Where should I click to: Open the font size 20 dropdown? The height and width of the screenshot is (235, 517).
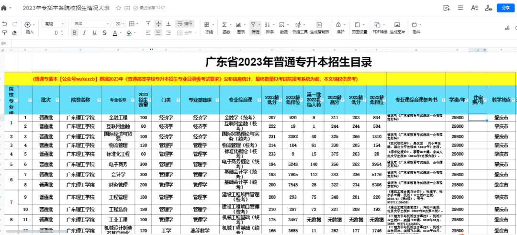119,24
